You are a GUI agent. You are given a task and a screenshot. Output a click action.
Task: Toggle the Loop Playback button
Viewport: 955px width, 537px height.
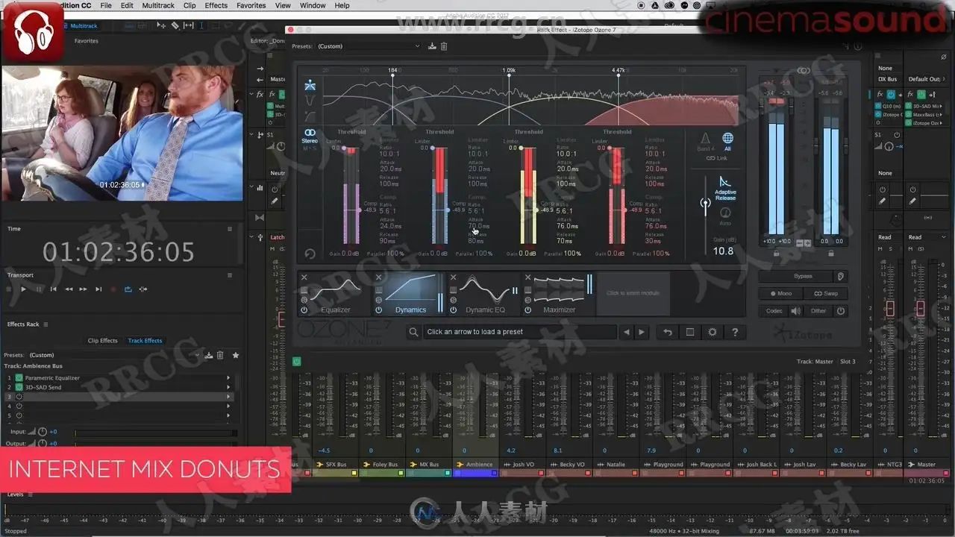(x=128, y=289)
